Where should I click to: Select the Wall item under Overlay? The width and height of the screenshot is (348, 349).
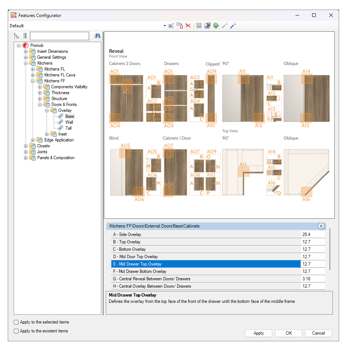69,122
